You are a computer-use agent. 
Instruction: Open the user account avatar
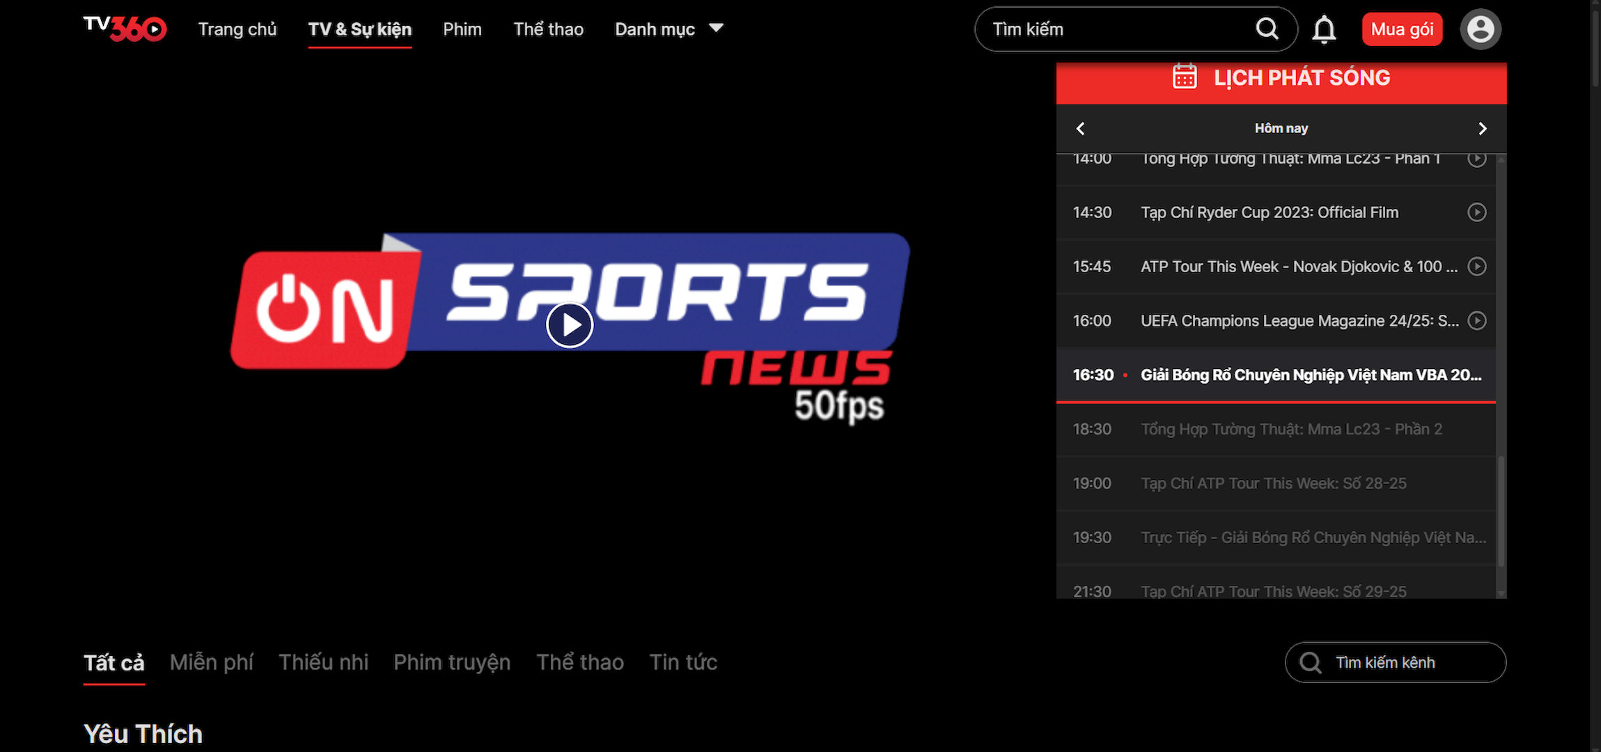(x=1480, y=29)
